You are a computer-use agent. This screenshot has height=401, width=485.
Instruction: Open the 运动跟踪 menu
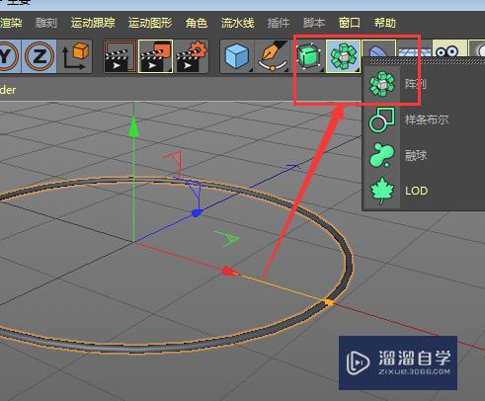pyautogui.click(x=93, y=23)
